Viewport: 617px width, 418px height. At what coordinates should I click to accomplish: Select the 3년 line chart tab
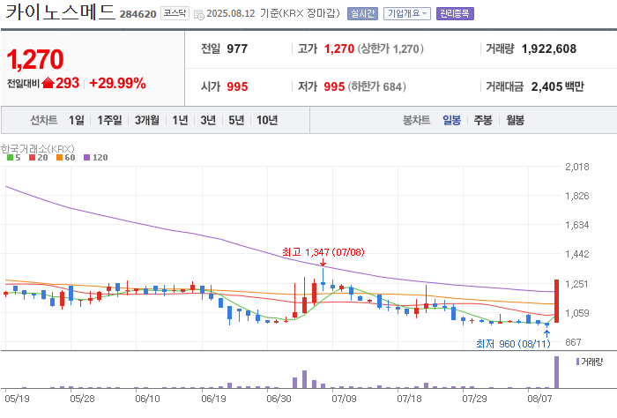click(x=208, y=120)
